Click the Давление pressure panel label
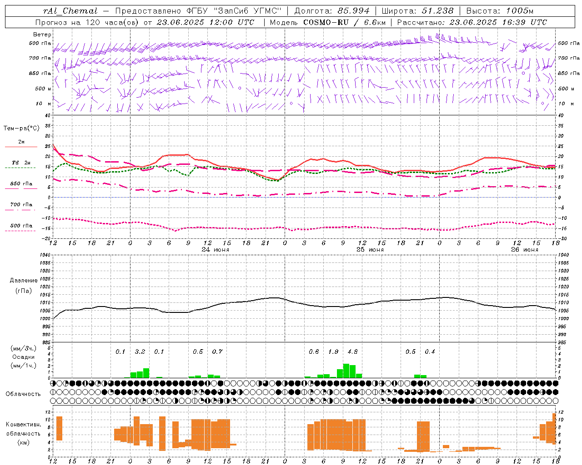 click(x=24, y=281)
